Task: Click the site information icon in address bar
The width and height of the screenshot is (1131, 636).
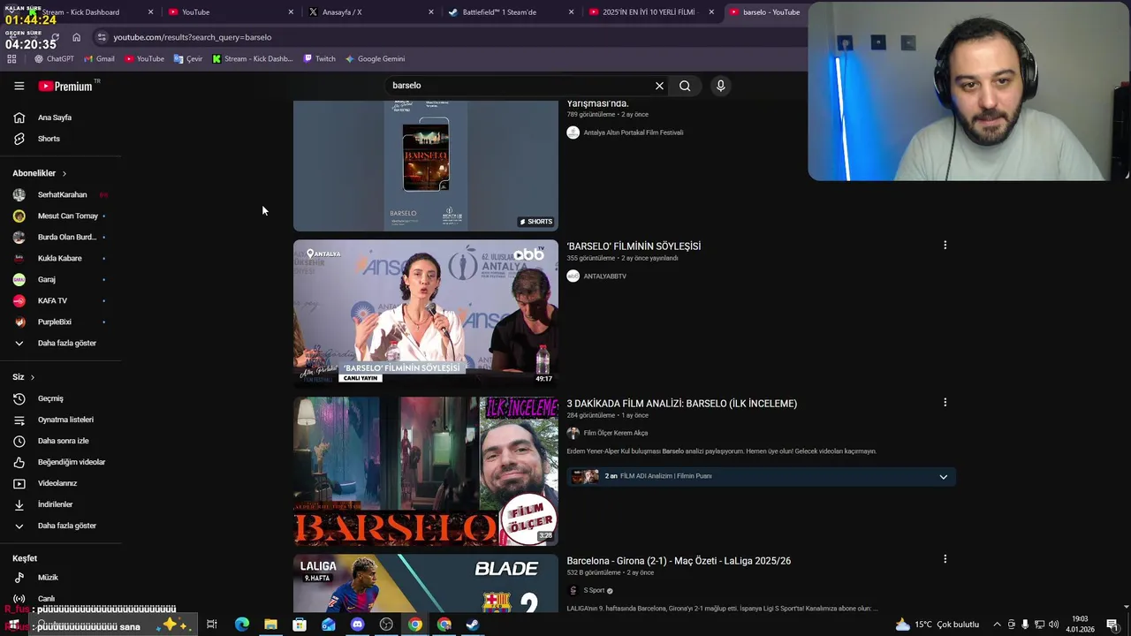Action: pos(102,37)
